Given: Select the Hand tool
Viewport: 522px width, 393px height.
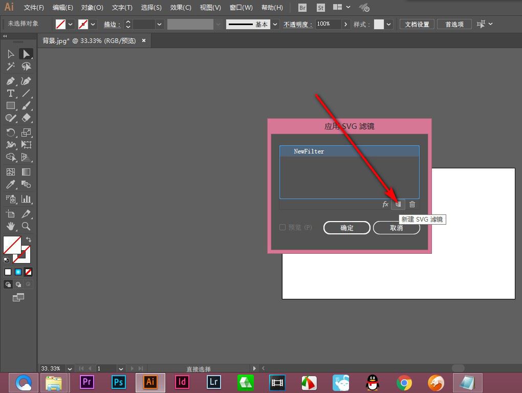Looking at the screenshot, I should [x=10, y=226].
